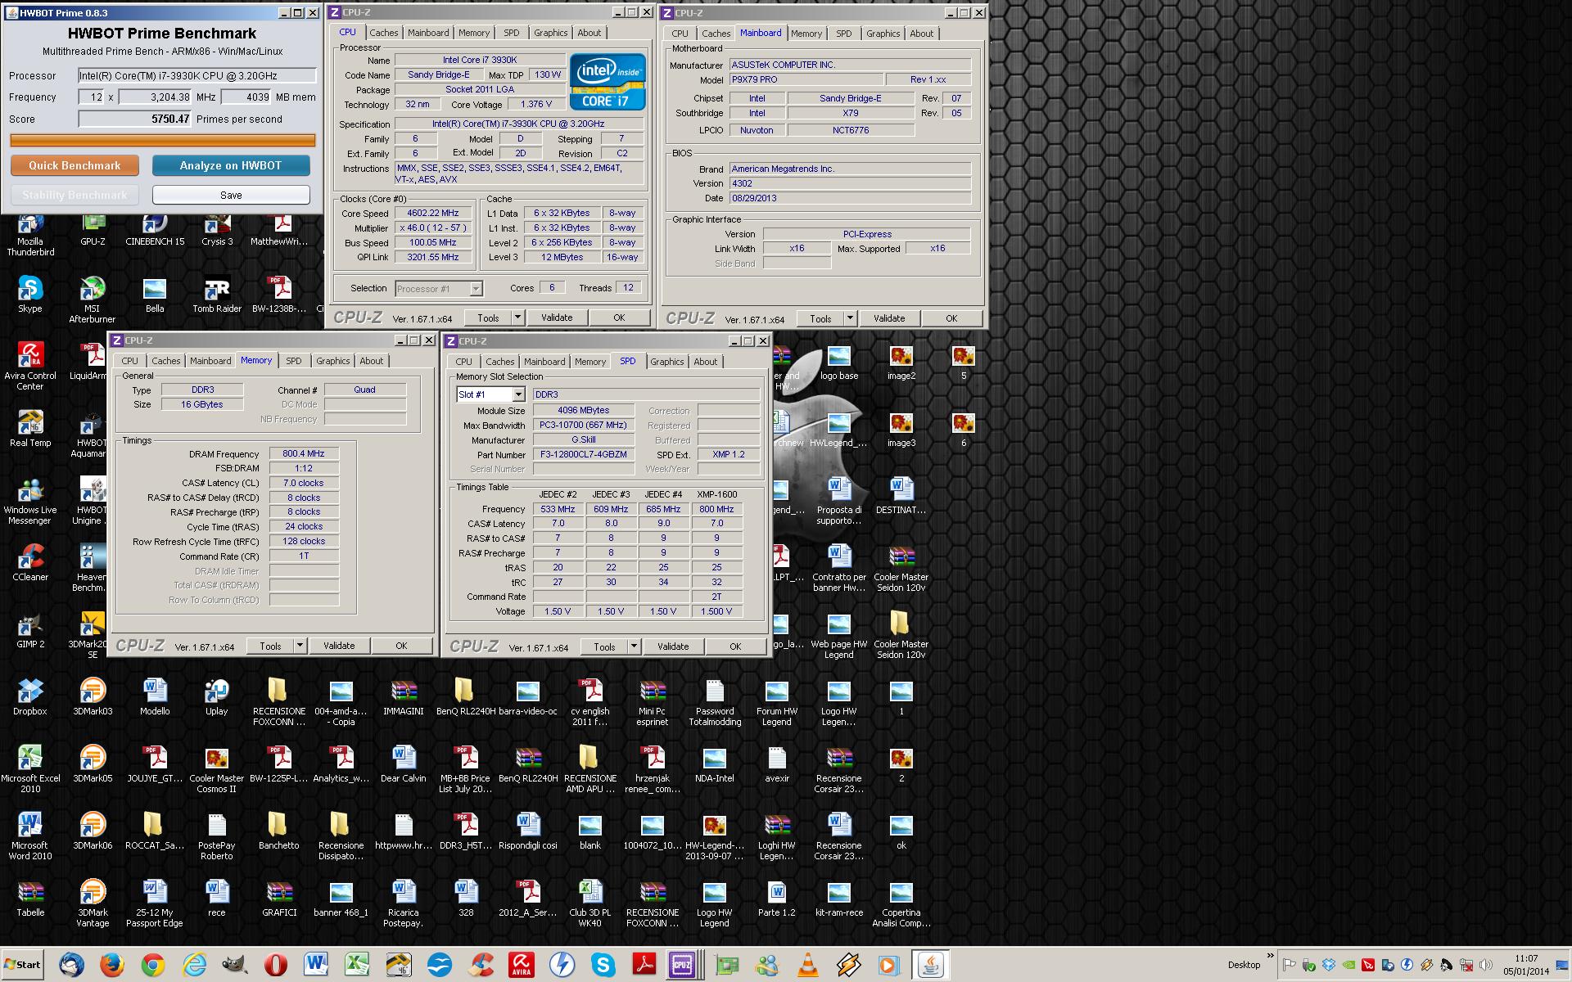This screenshot has width=1572, height=982.
Task: Switch to SPD tab in CPU-Z Memory window
Action: tap(293, 361)
